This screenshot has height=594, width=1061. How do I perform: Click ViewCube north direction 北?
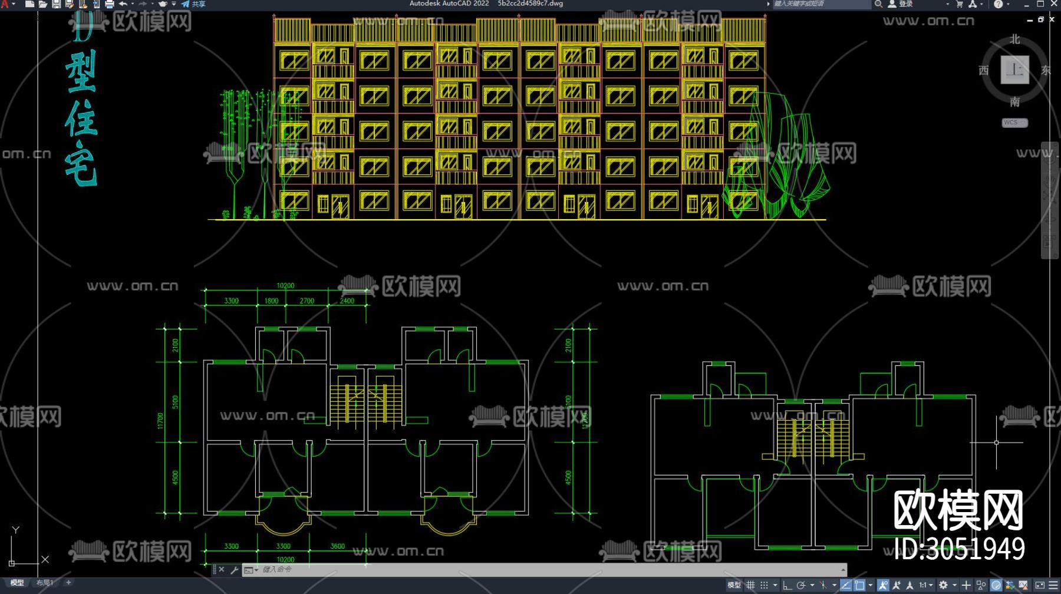tap(1014, 39)
